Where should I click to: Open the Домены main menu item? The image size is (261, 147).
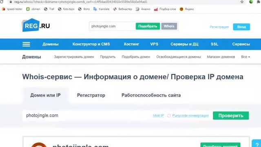51,44
